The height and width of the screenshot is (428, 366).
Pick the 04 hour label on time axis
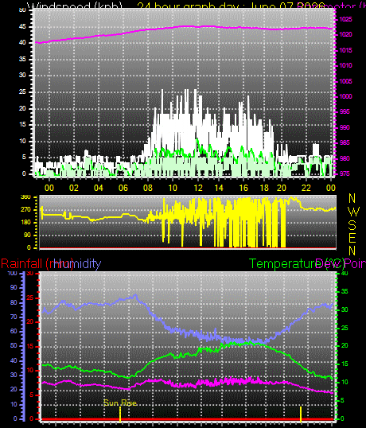[x=98, y=188]
